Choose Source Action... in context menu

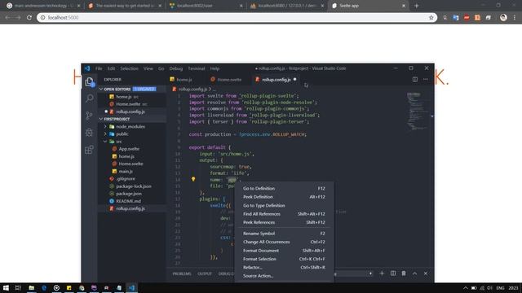(x=284, y=276)
